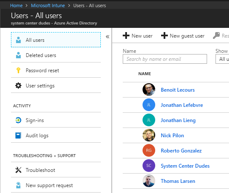Viewport: 229px width, 193px height.
Task: Collapse the sidebar with double chevron
Action: tap(108, 37)
